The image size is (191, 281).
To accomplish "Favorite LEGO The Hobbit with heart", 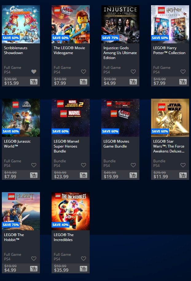I will click(34, 259).
